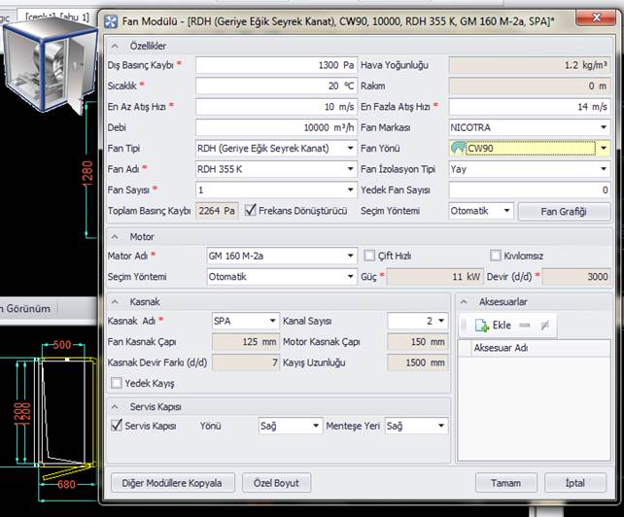The width and height of the screenshot is (624, 517).
Task: Collapse the Aksesuarlar panel chevron
Action: tap(466, 302)
